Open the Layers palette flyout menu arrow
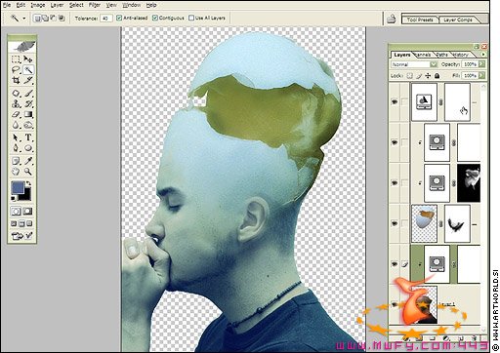This screenshot has height=353, width=500. 483,55
